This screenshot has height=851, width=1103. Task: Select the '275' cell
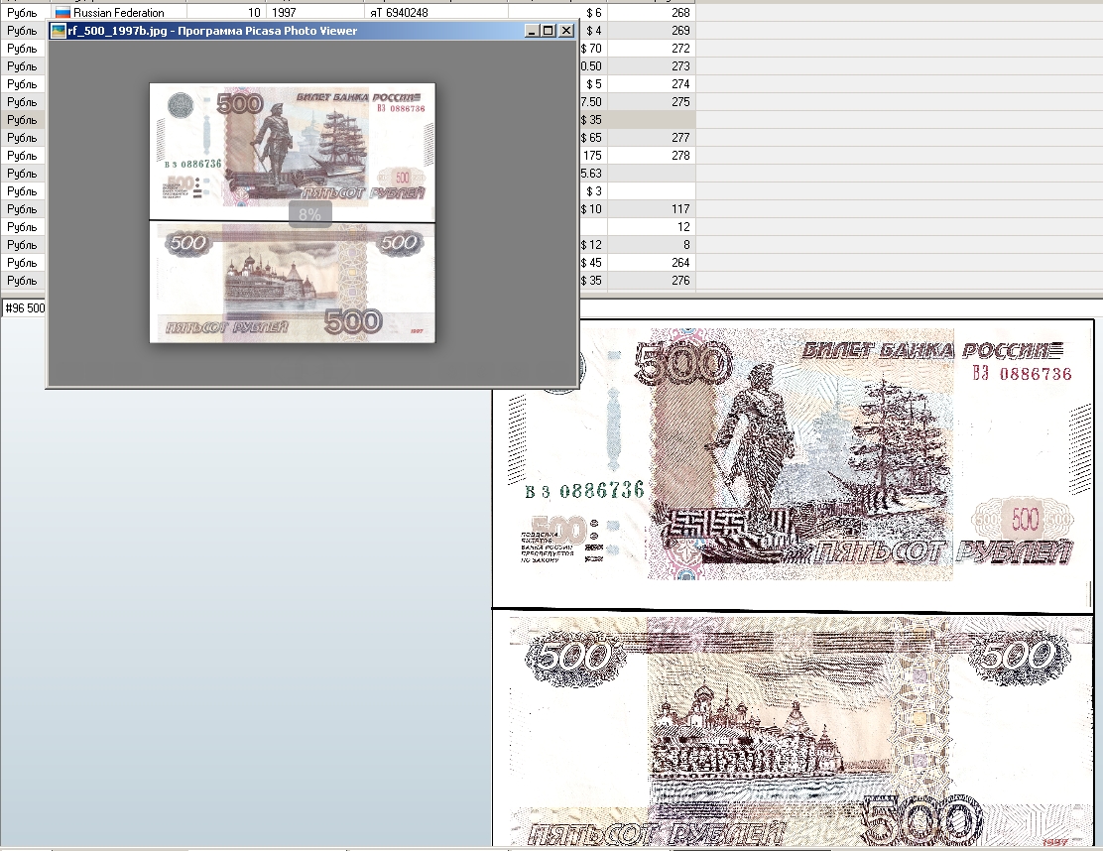click(x=652, y=102)
